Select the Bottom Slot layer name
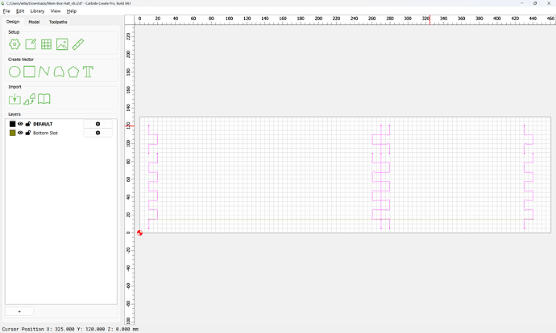Viewport: 556px width, 333px height. click(45, 133)
